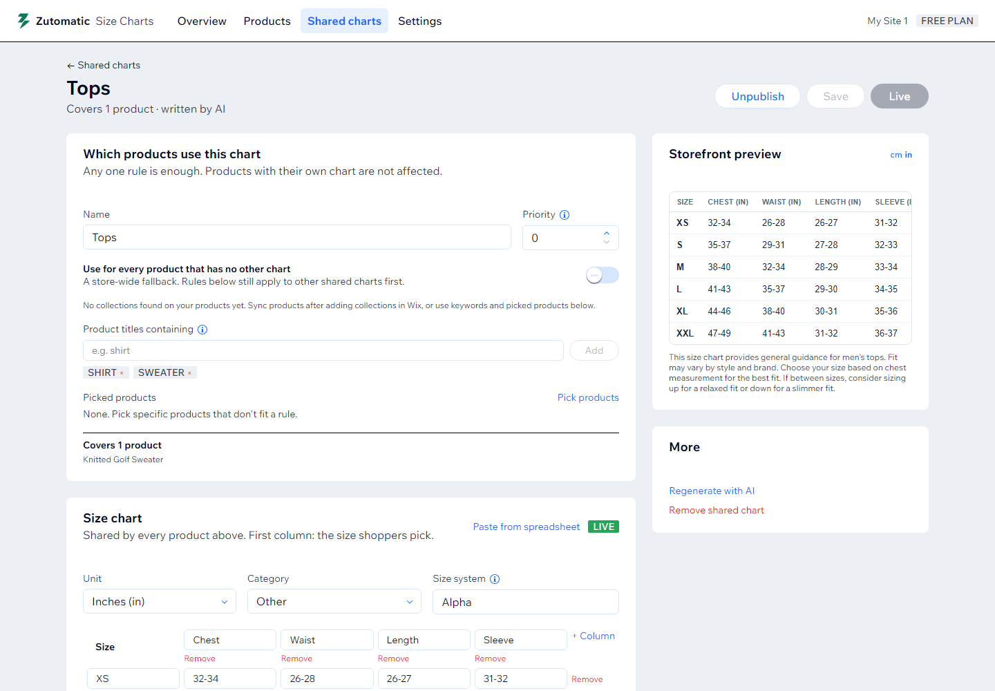Viewport: 995px width, 691px height.
Task: Click the Size system field
Action: (526, 602)
